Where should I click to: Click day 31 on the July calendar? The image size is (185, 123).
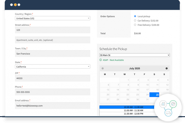click(x=144, y=100)
